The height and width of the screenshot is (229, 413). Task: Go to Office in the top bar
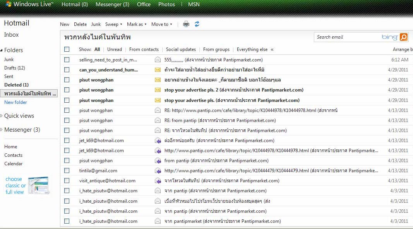[144, 5]
